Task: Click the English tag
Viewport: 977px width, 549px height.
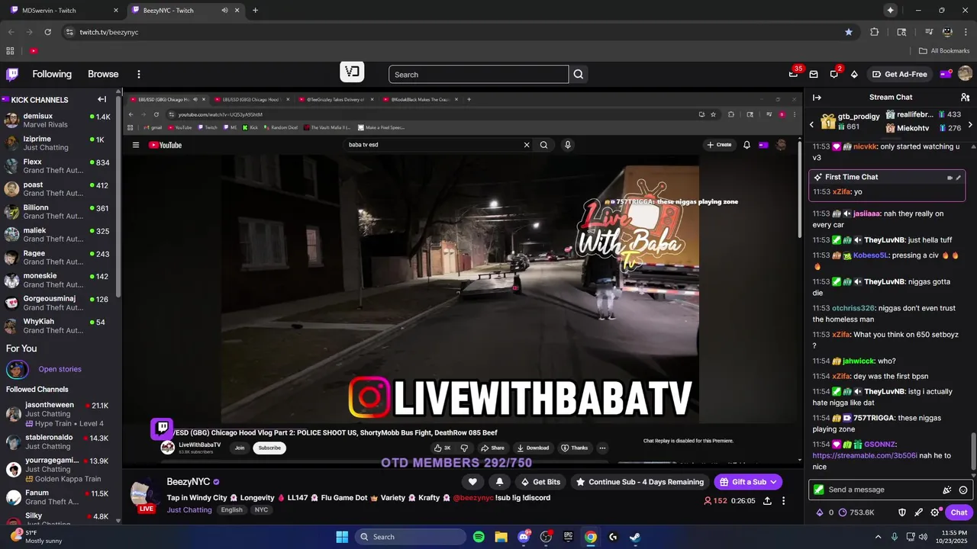Action: coord(232,510)
